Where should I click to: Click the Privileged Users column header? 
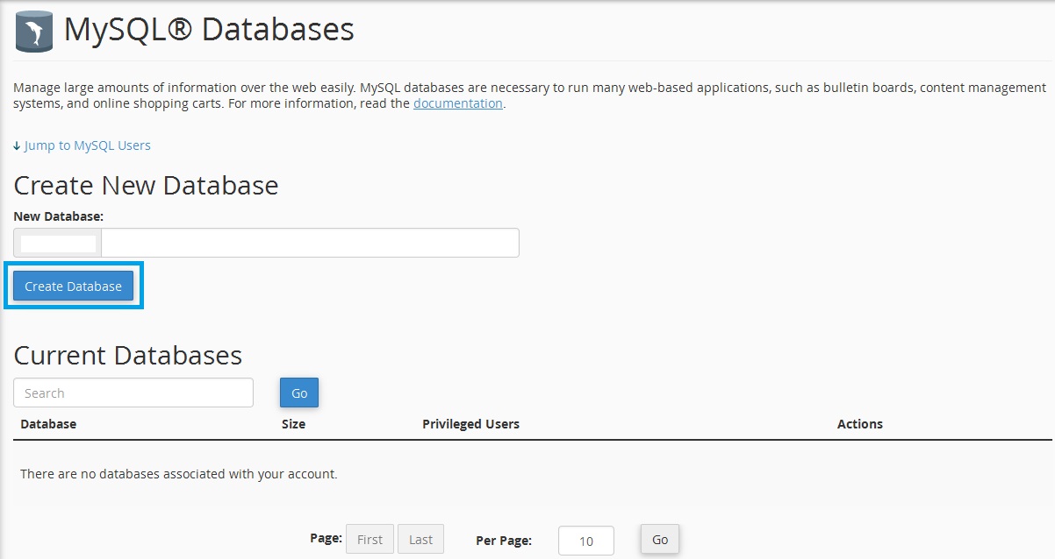[x=470, y=424]
